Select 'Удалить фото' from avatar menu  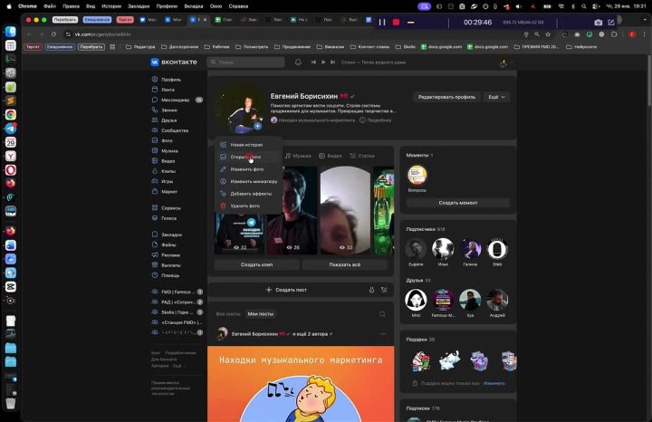(244, 206)
